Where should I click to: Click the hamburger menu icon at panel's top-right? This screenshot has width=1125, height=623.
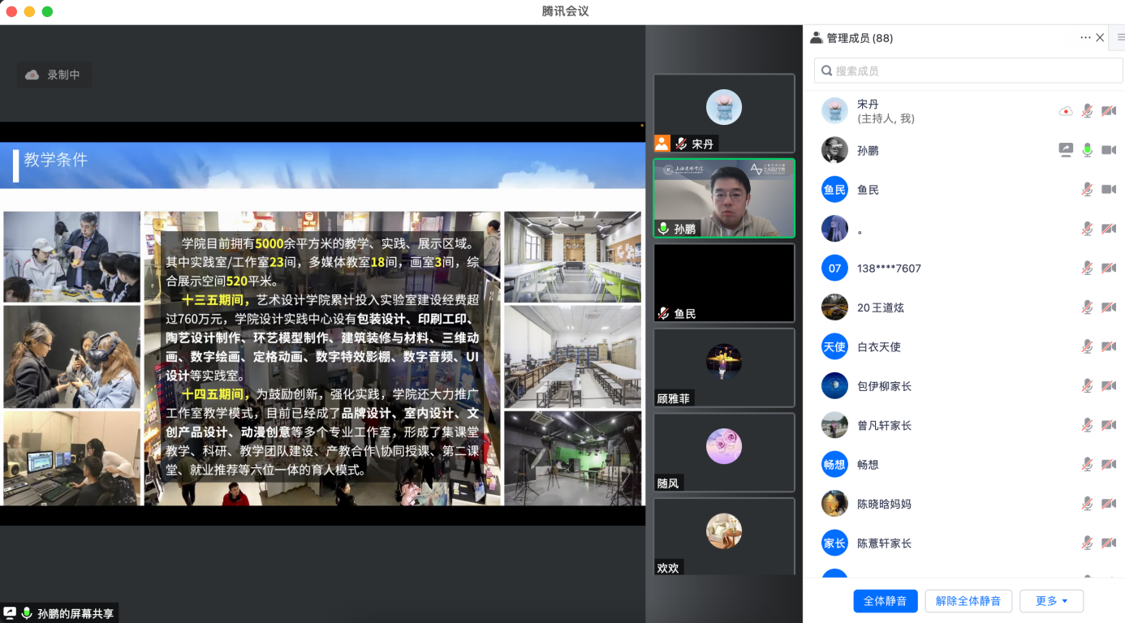(x=1120, y=38)
